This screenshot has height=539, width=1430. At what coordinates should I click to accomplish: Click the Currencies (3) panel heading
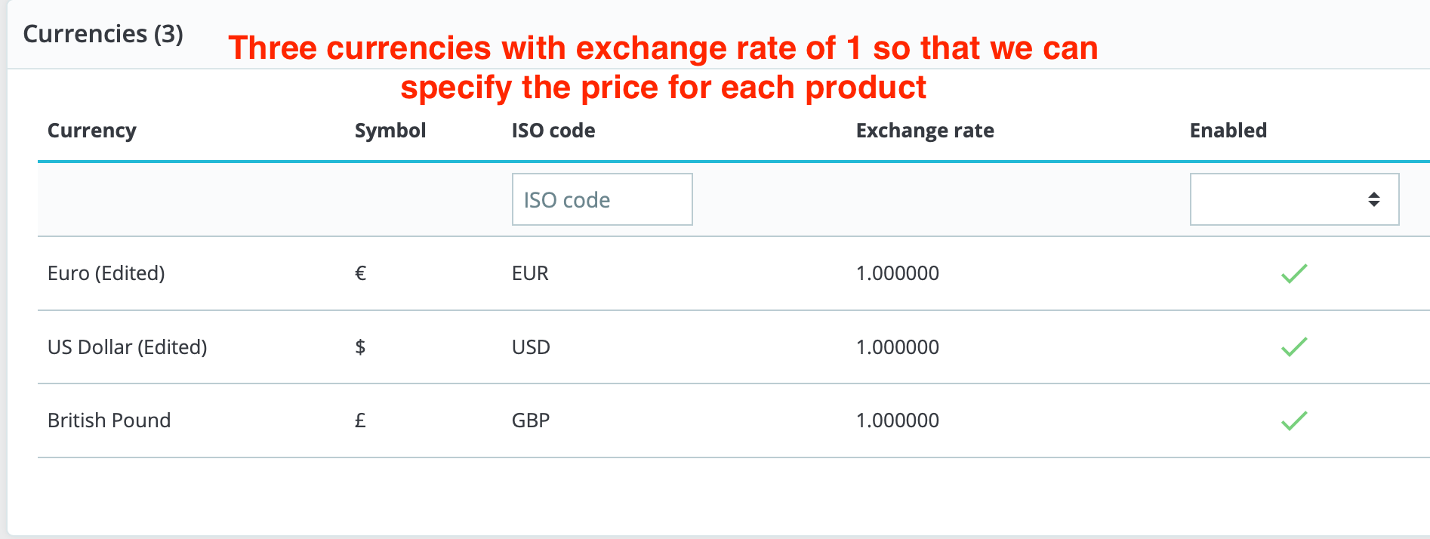coord(103,34)
